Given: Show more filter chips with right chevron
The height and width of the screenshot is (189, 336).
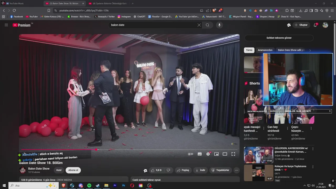Looking at the screenshot, I should point(310,50).
